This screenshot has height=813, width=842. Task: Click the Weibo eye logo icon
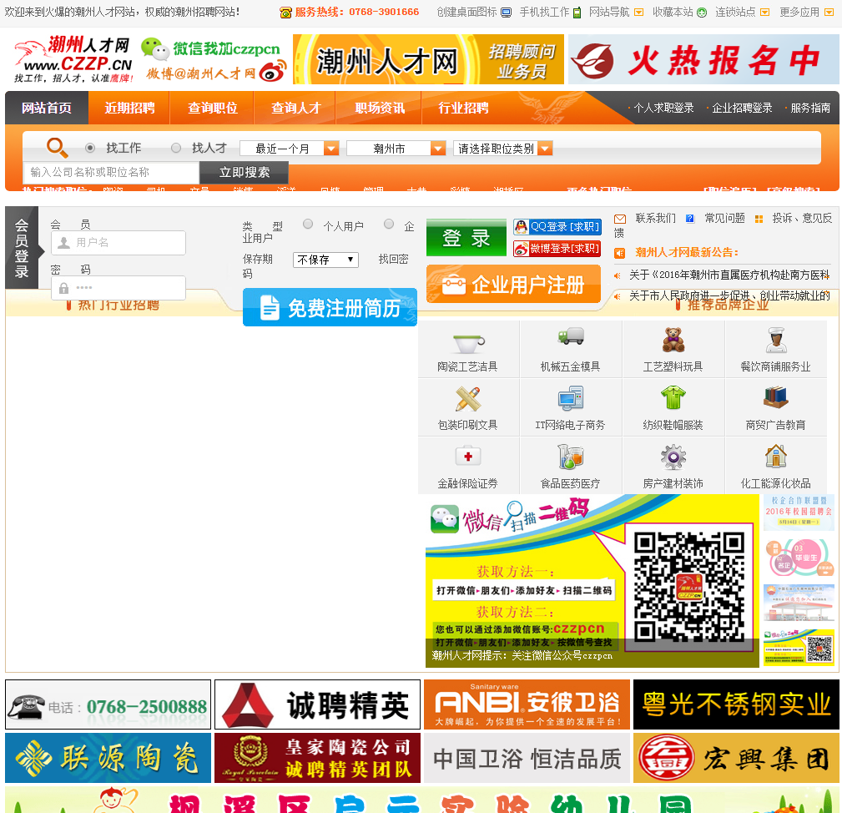coord(273,72)
